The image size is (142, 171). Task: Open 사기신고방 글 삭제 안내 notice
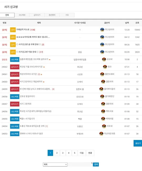coord(29,44)
